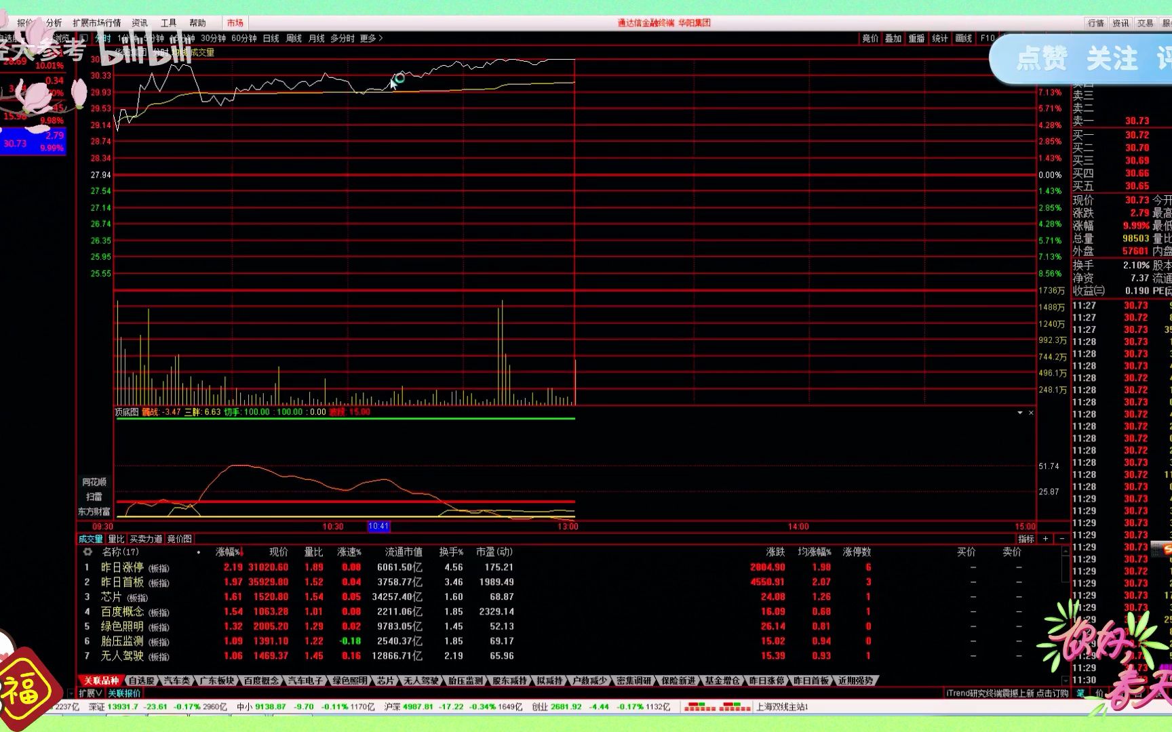
Task: Expand the 扩展 dropdown at bottom left
Action: [x=90, y=693]
